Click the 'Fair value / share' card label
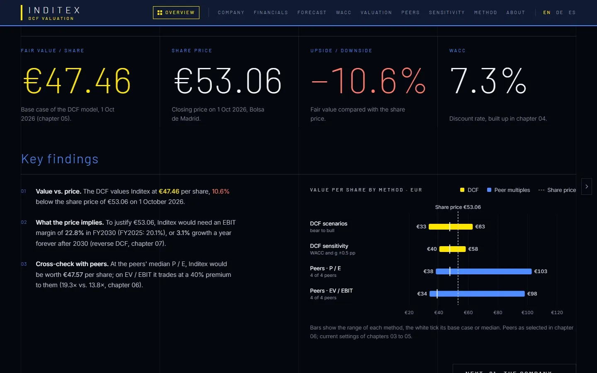The image size is (597, 373). point(53,51)
